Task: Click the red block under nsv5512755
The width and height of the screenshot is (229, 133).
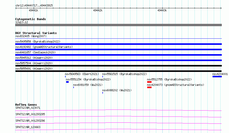Action: [x=149, y=82]
